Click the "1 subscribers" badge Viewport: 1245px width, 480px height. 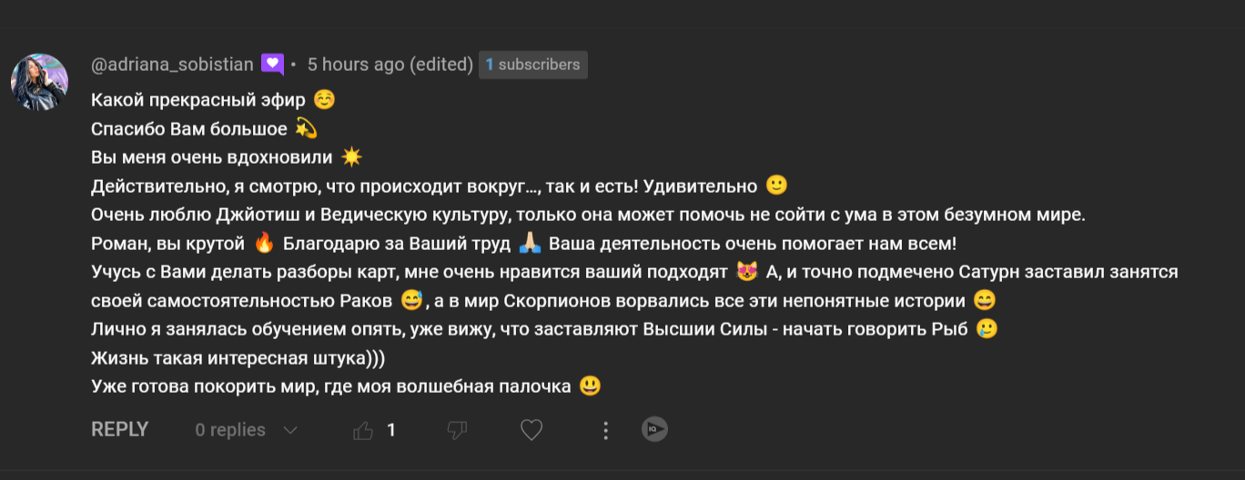pyautogui.click(x=532, y=65)
